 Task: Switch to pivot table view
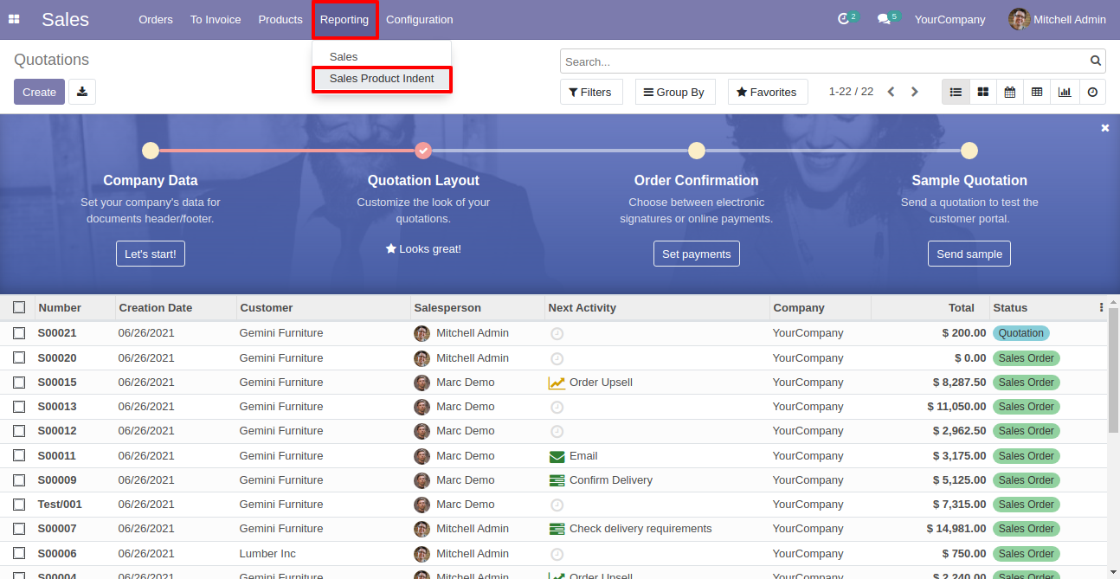(1037, 92)
